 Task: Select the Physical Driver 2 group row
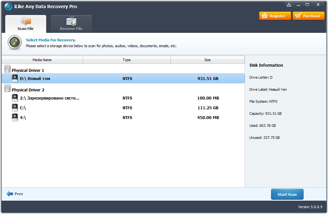click(28, 90)
